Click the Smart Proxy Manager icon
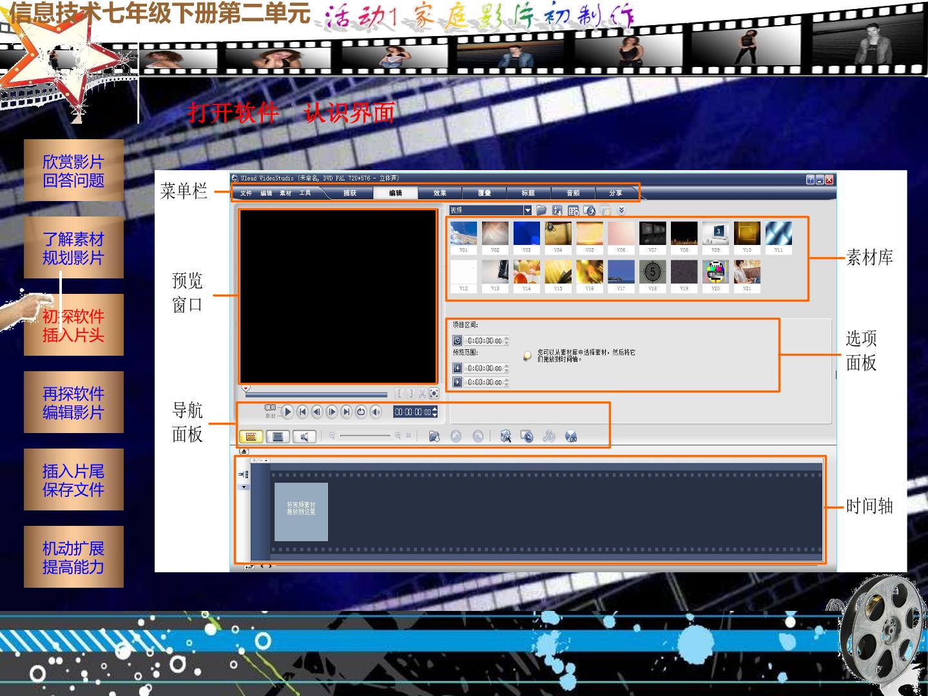The width and height of the screenshot is (928, 696). (506, 437)
